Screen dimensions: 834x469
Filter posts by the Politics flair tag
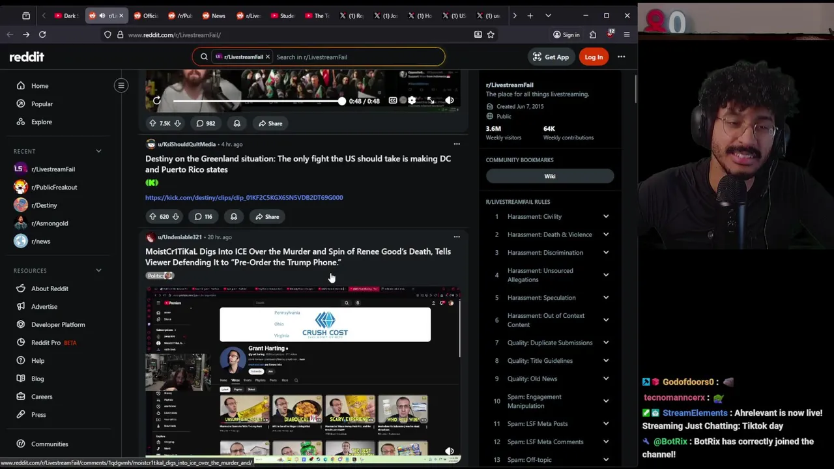point(159,276)
